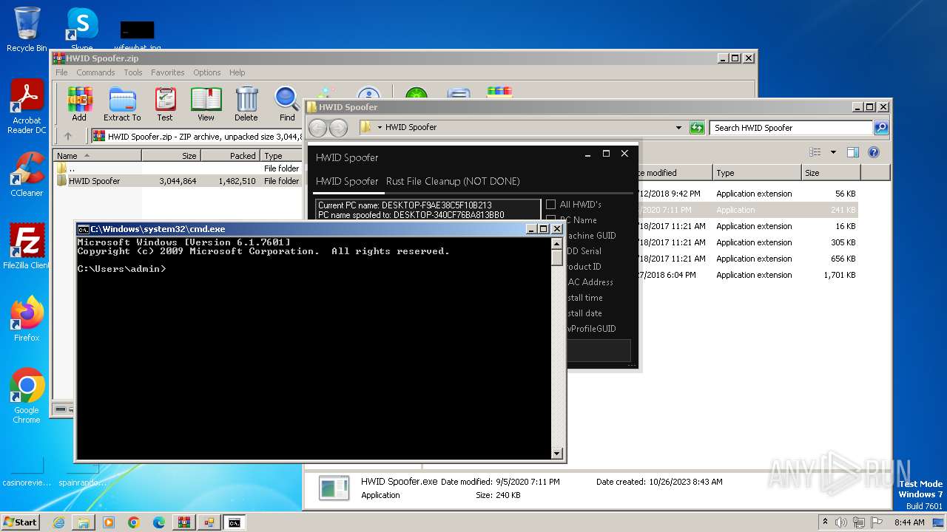Click the system clock showing 8:44 AM
Image resolution: width=947 pixels, height=532 pixels.
(x=909, y=522)
